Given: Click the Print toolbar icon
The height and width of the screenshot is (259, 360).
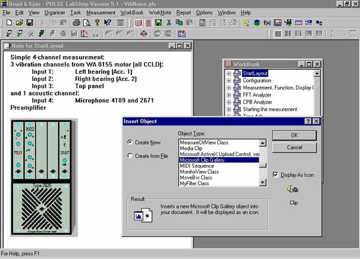Looking at the screenshot, I should click(x=76, y=23).
